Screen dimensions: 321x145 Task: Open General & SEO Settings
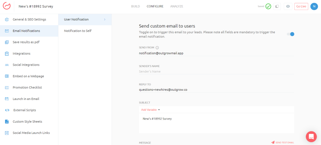point(29,19)
